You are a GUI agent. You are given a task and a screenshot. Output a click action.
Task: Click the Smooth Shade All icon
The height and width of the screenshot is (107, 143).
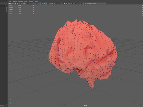(41, 4)
